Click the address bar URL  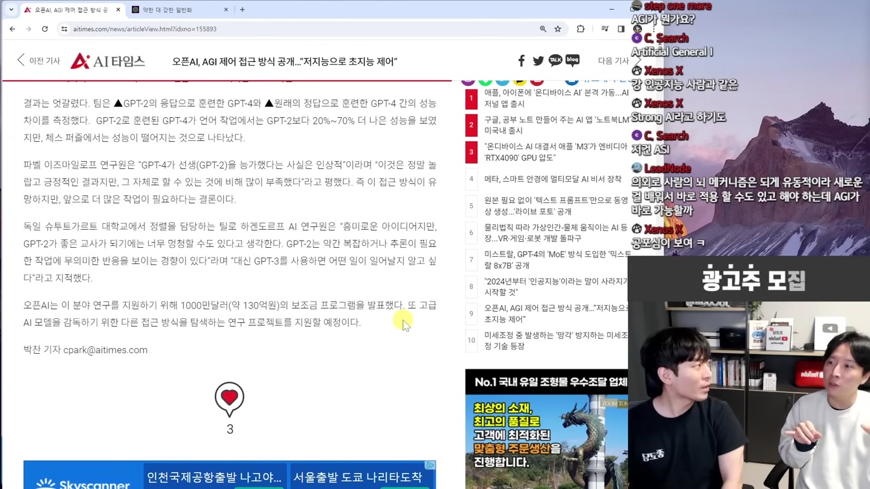145,29
